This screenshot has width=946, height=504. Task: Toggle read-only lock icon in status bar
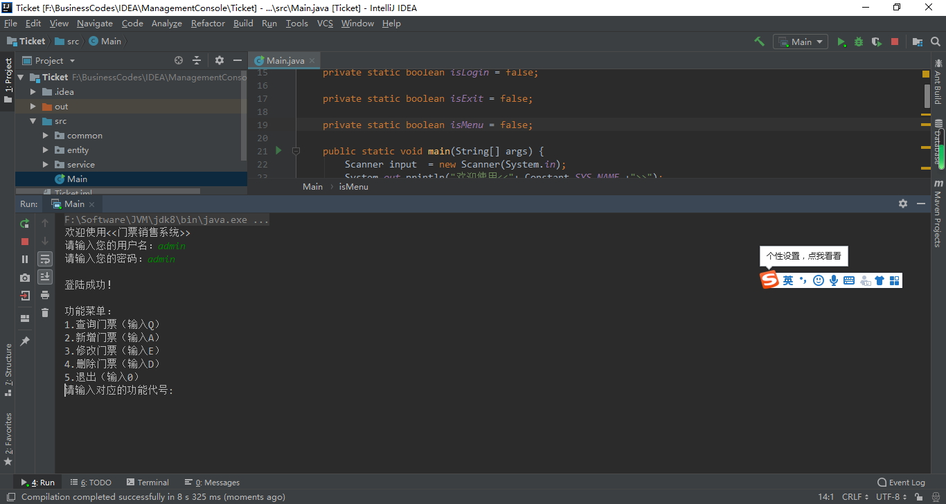pos(920,496)
